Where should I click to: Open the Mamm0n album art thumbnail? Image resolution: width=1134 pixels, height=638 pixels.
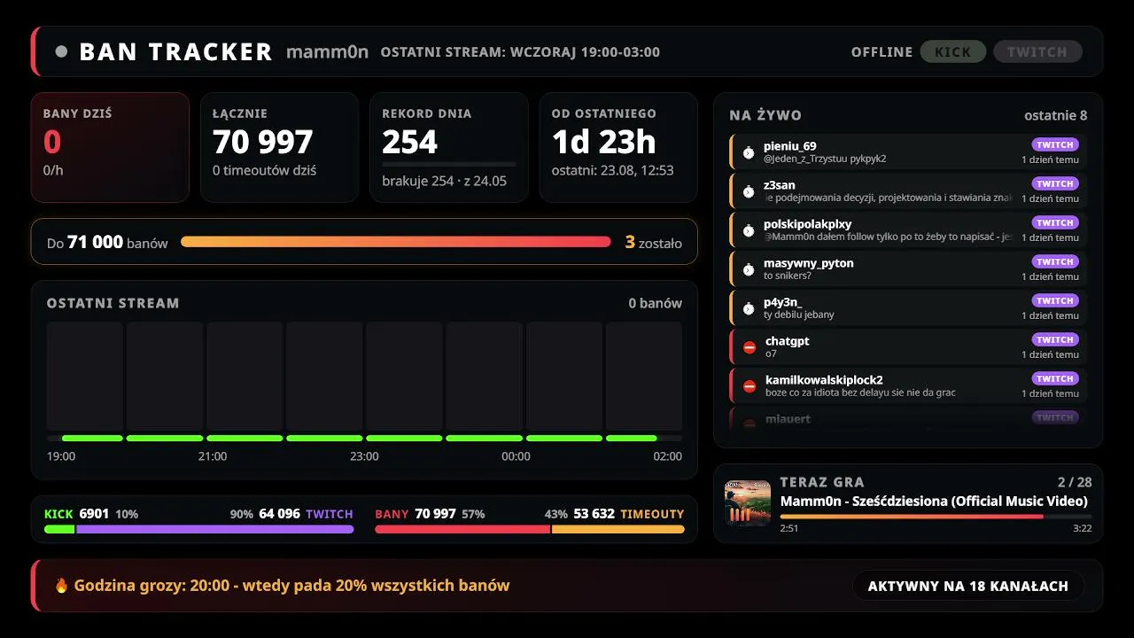pyautogui.click(x=748, y=503)
